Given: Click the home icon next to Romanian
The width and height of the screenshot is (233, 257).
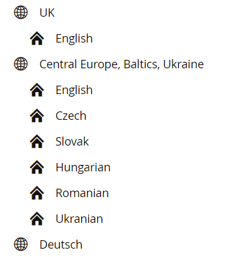Looking at the screenshot, I should tap(37, 193).
